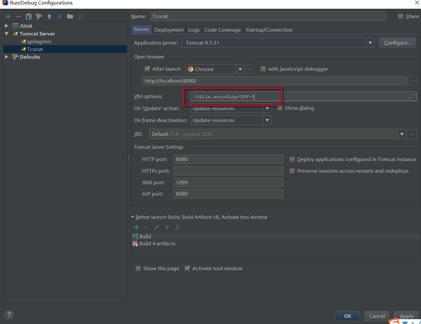The width and height of the screenshot is (421, 324).
Task: Toggle Show this page checkbox
Action: pos(138,268)
